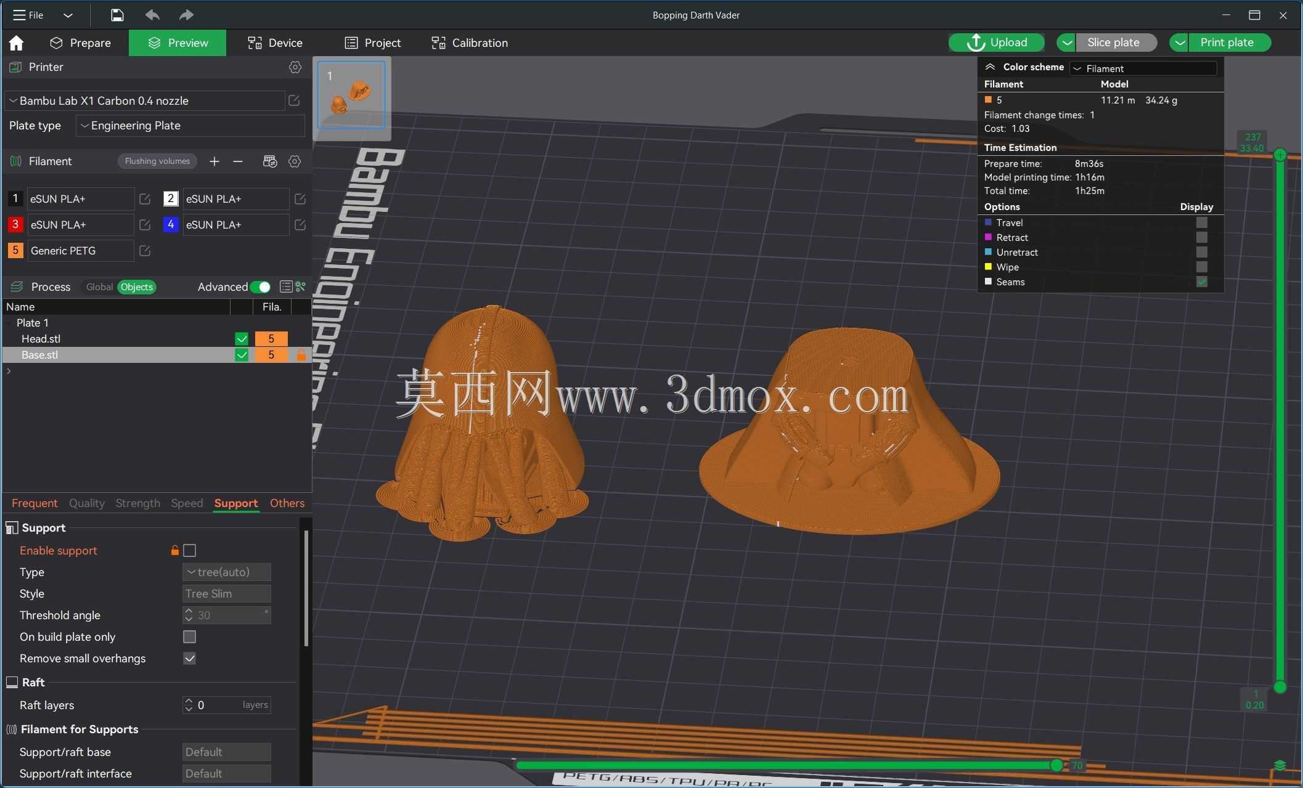Click the upper handle of vertical layer slider
The image size is (1303, 788).
[x=1280, y=155]
